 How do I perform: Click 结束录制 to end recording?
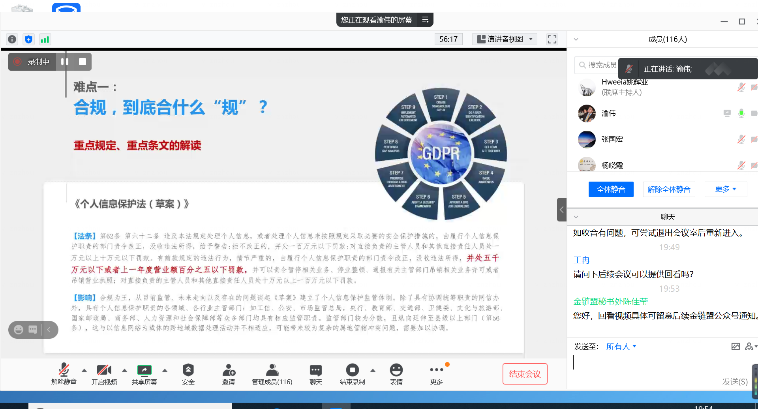tap(353, 374)
